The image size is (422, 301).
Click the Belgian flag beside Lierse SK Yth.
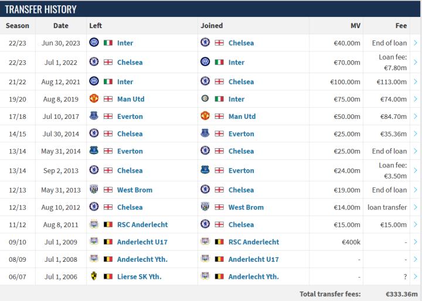pos(108,276)
